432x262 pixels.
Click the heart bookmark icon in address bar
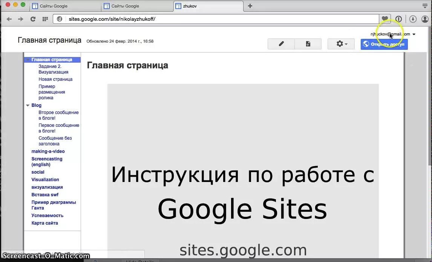click(385, 19)
